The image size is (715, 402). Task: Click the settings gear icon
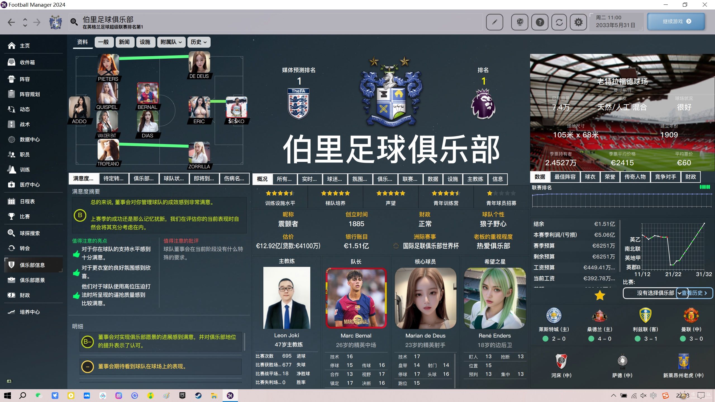coord(578,22)
